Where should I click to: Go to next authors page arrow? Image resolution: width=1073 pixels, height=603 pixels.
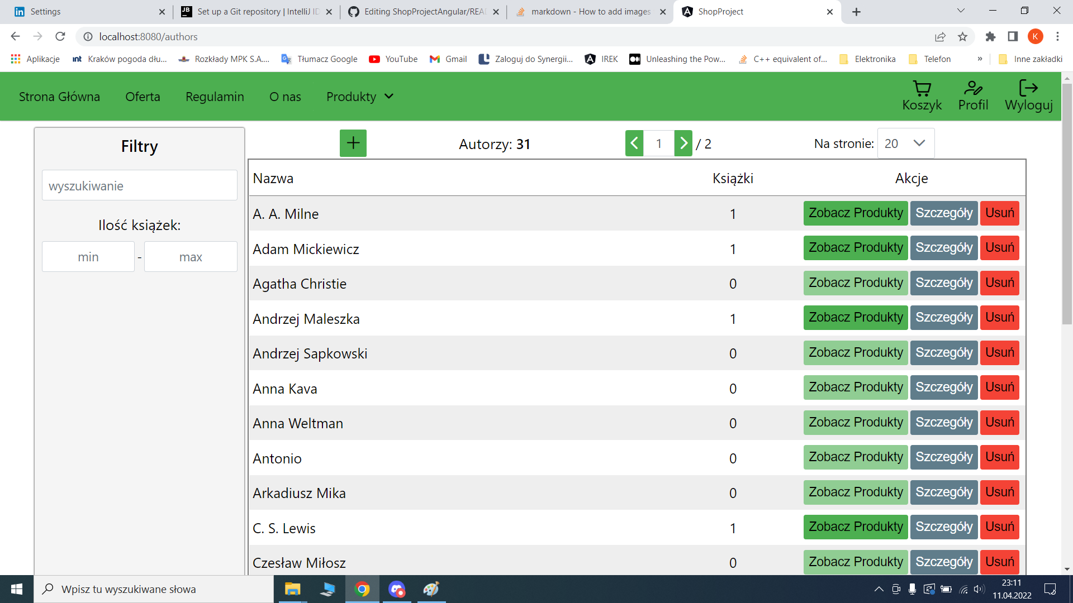683,143
